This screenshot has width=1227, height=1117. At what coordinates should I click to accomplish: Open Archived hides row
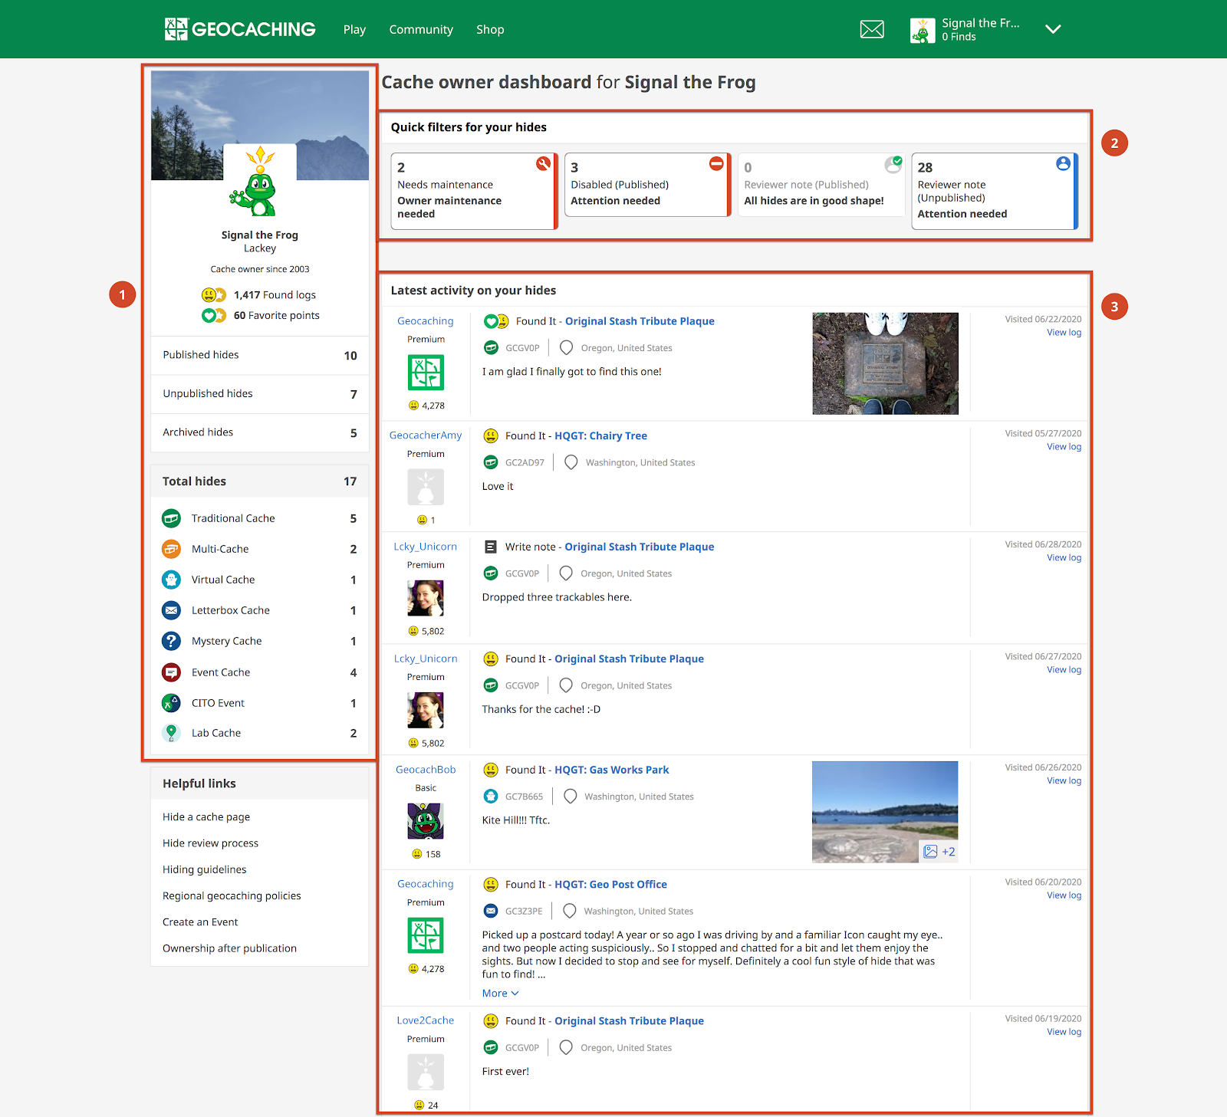pos(260,432)
